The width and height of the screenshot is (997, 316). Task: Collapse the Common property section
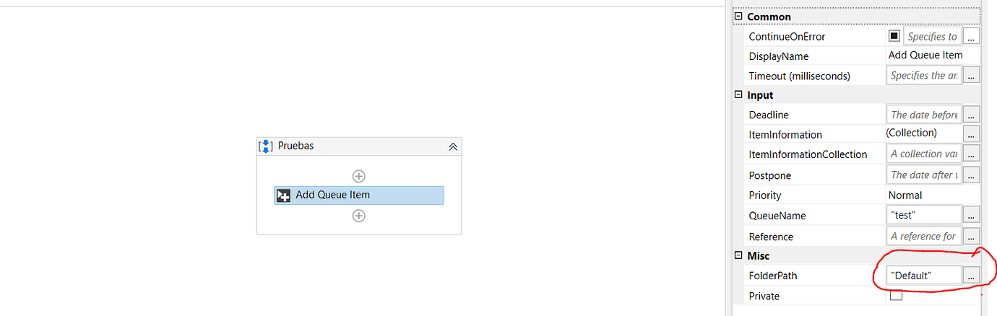[738, 16]
